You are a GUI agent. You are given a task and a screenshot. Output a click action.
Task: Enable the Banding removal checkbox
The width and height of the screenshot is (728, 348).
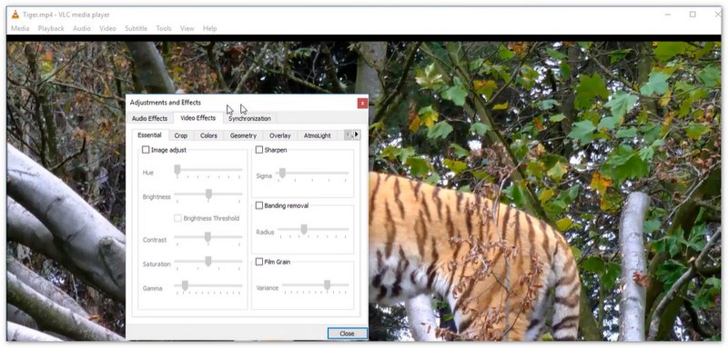(259, 205)
